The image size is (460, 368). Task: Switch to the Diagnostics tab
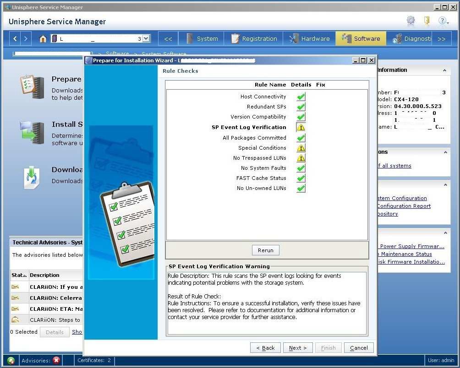[x=410, y=38]
